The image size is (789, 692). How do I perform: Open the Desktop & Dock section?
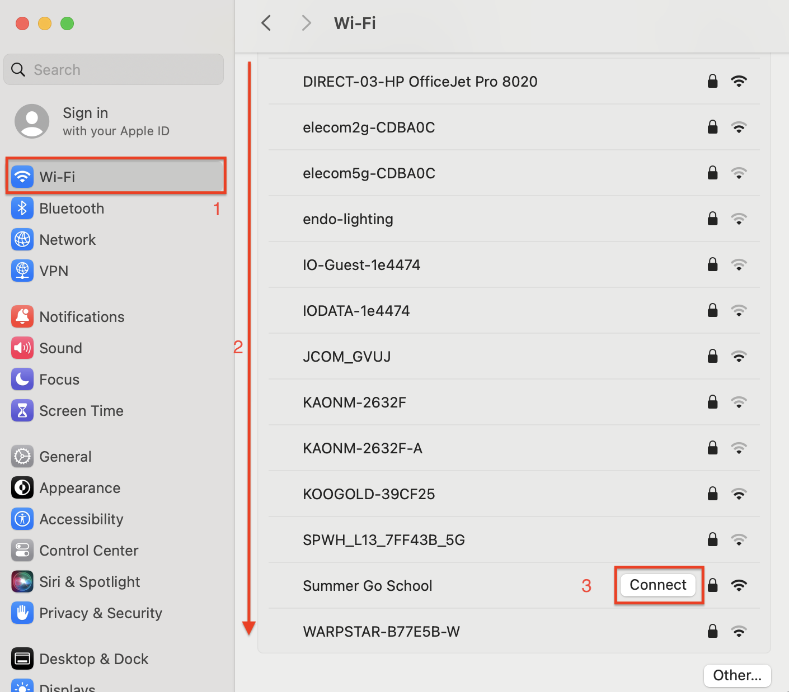click(x=93, y=658)
